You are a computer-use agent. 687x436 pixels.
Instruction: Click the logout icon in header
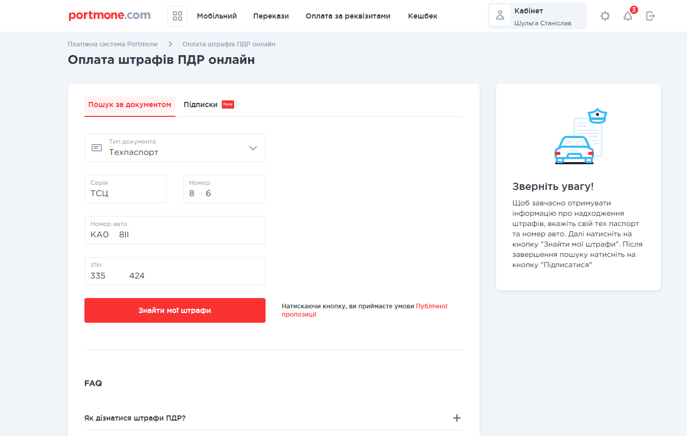(650, 16)
